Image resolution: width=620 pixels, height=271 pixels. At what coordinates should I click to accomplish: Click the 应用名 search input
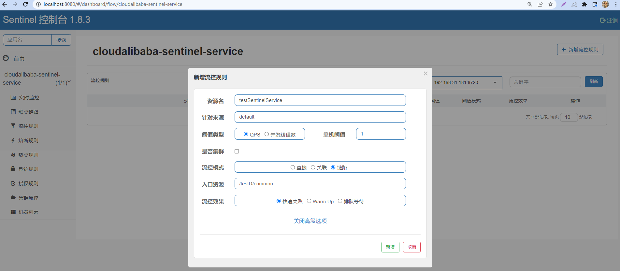[x=27, y=40]
